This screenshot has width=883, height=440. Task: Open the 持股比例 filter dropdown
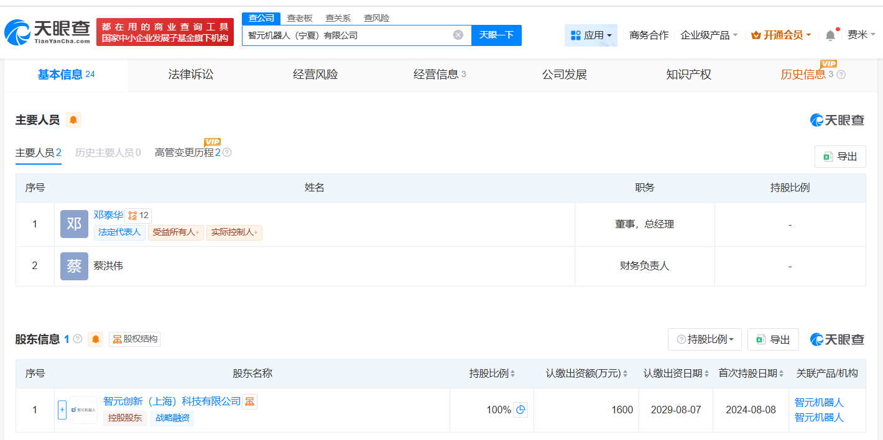[705, 339]
